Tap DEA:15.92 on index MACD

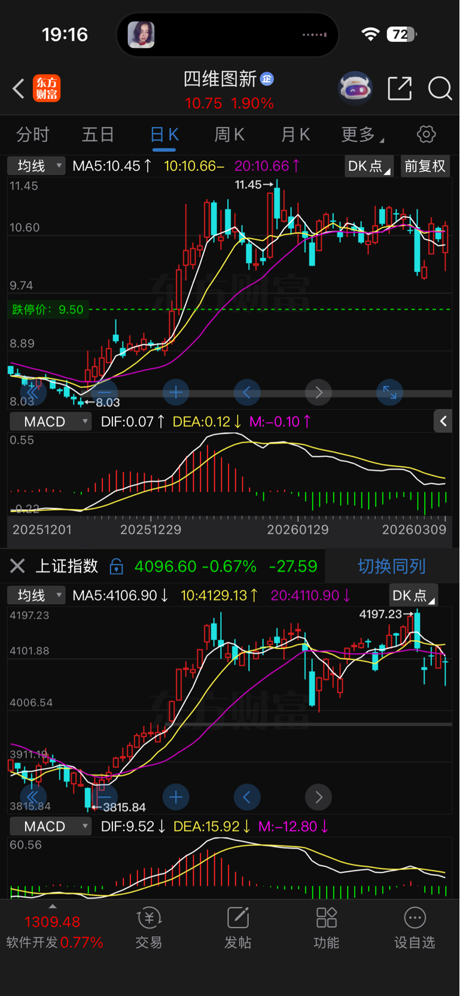(212, 826)
